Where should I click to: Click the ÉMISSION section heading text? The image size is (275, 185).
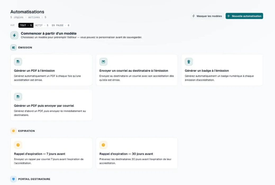[x=25, y=48]
